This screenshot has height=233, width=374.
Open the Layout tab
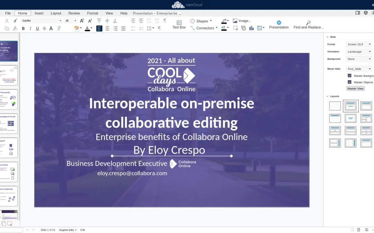point(56,13)
